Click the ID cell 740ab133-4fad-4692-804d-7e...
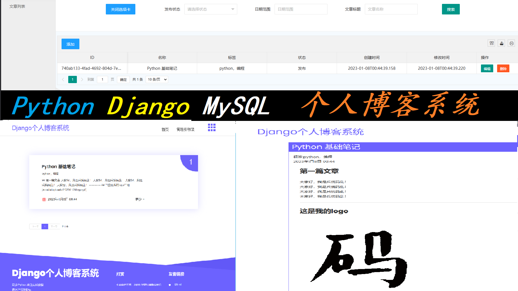Screen dimensions: 518x291 pos(92,68)
